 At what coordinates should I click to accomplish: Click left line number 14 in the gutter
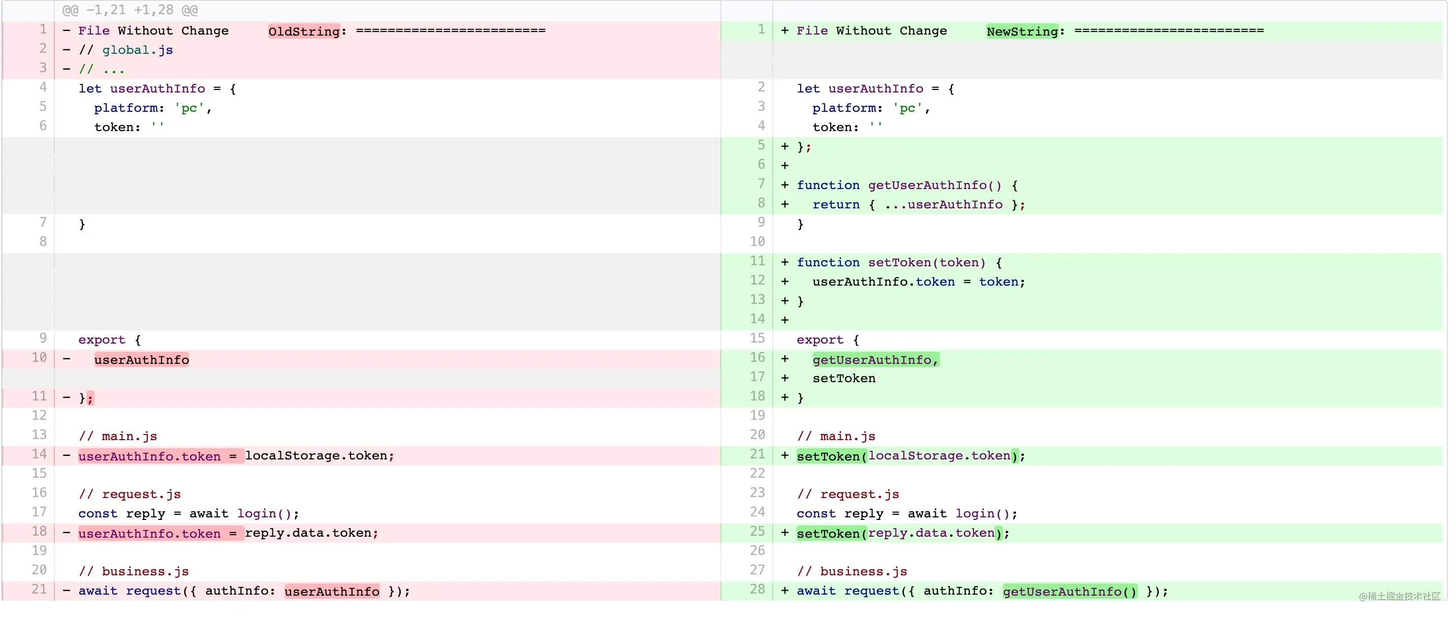39,455
